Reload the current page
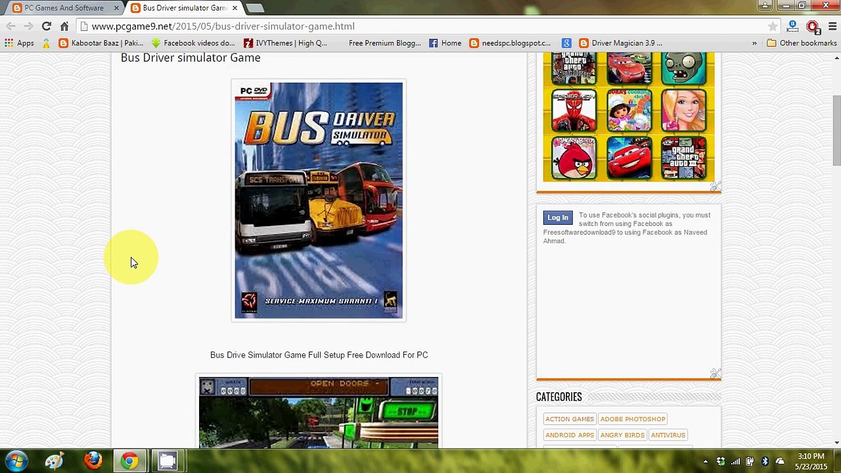The width and height of the screenshot is (841, 473). tap(46, 26)
